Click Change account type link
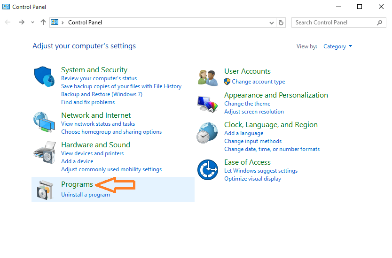The height and width of the screenshot is (258, 392). coord(258,82)
